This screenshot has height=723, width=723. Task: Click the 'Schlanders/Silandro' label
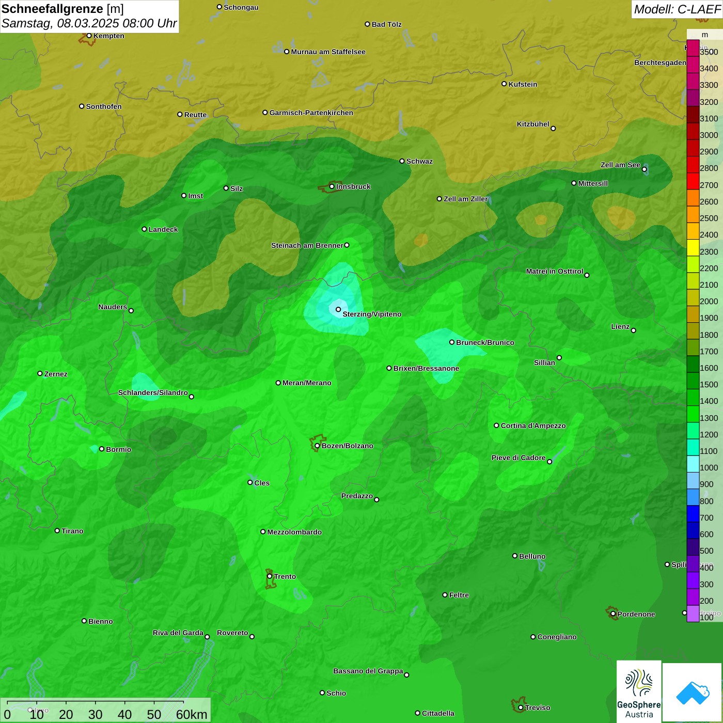pos(153,392)
